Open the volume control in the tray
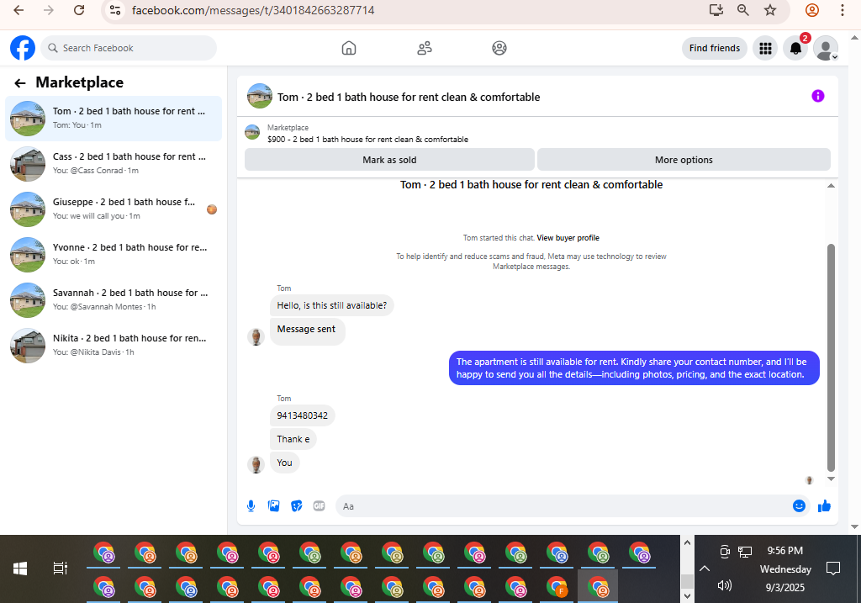861x603 pixels. click(x=725, y=585)
